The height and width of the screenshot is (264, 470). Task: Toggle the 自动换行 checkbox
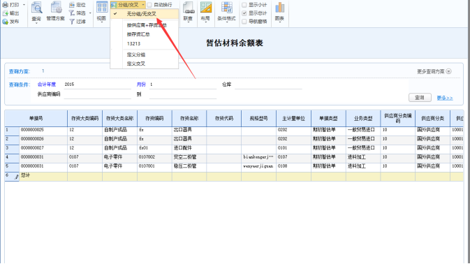(149, 5)
